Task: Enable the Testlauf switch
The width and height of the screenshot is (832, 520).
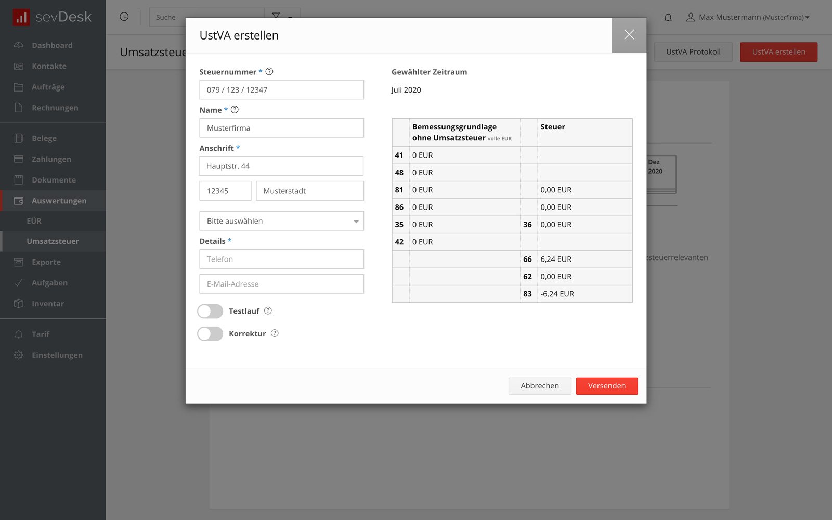Action: [x=210, y=311]
